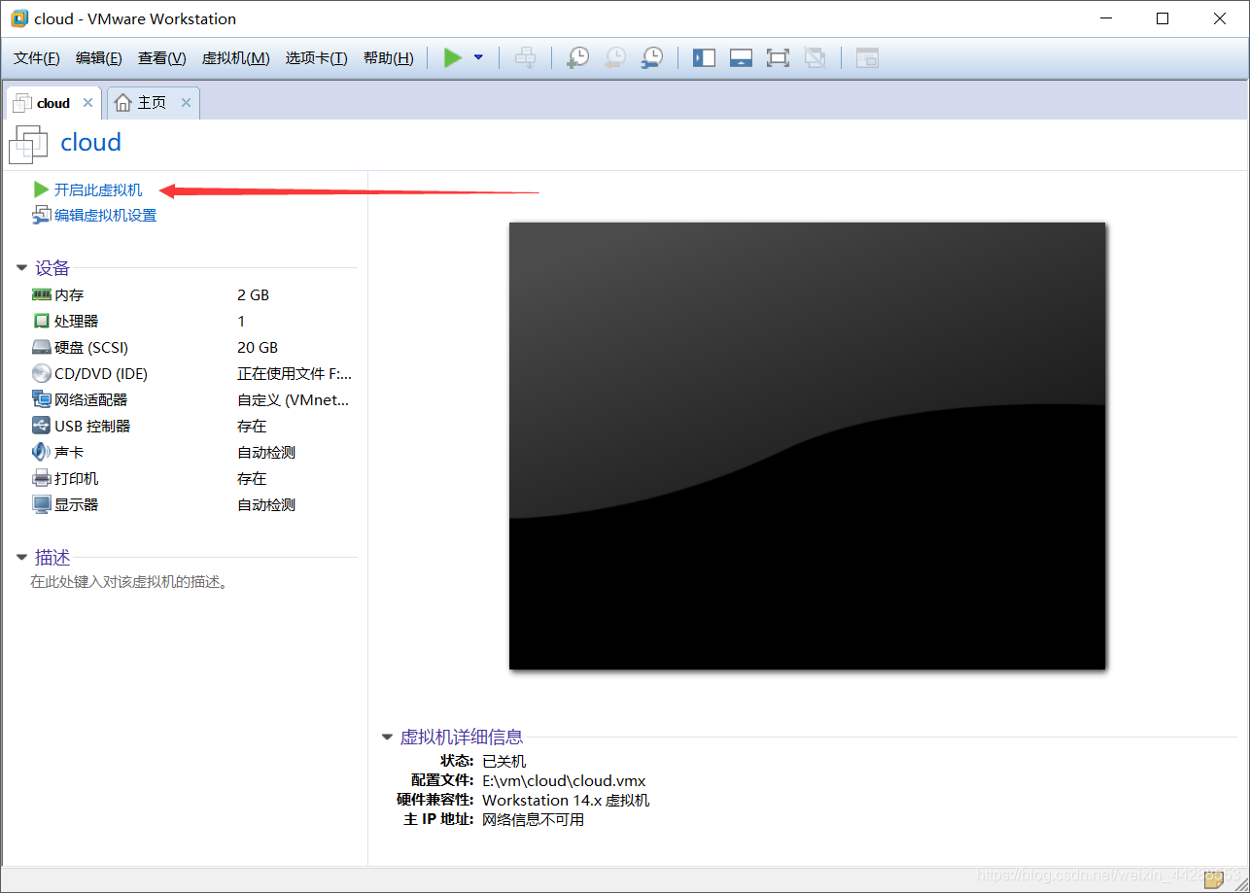The image size is (1250, 893).
Task: Open the 选项卡(T) menu
Action: pyautogui.click(x=316, y=58)
